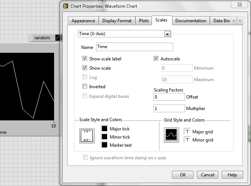Switch to the Display Format tab
This screenshot has width=251, height=186.
(x=117, y=21)
